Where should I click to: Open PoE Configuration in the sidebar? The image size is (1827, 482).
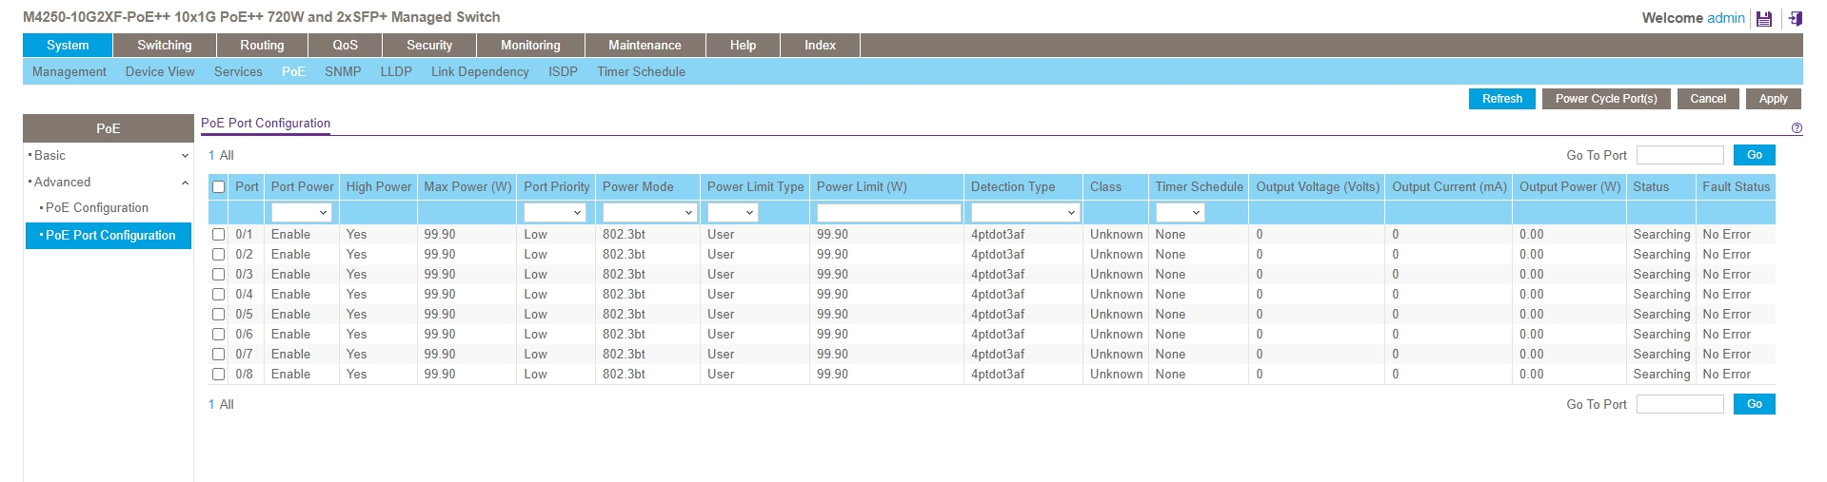(97, 208)
